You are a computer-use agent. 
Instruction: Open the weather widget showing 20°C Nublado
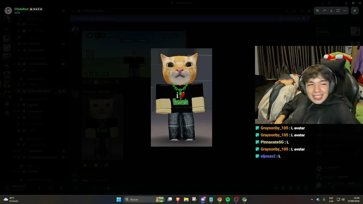pyautogui.click(x=11, y=199)
